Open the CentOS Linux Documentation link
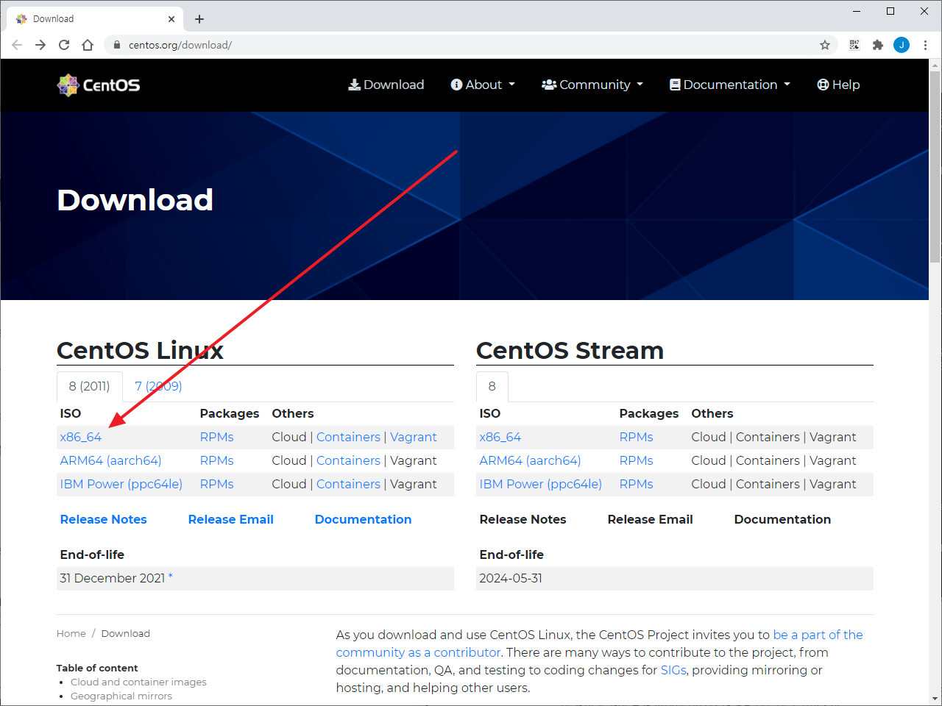Screen dimensions: 942x706 (x=364, y=519)
